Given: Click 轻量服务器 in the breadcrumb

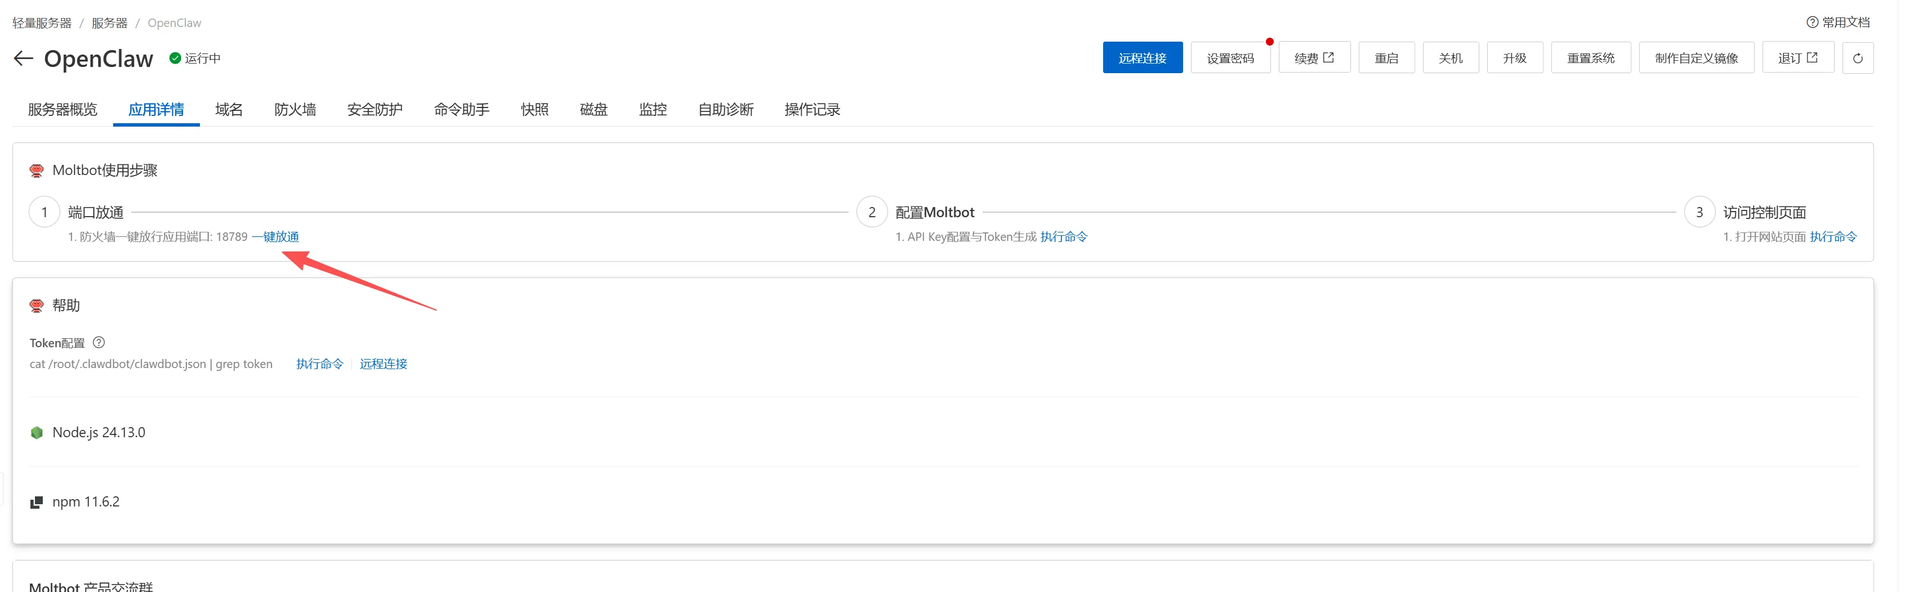Looking at the screenshot, I should pyautogui.click(x=42, y=23).
